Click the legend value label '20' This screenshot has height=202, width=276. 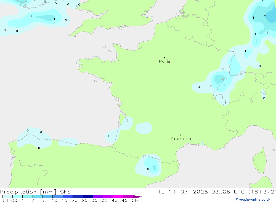[75, 200]
